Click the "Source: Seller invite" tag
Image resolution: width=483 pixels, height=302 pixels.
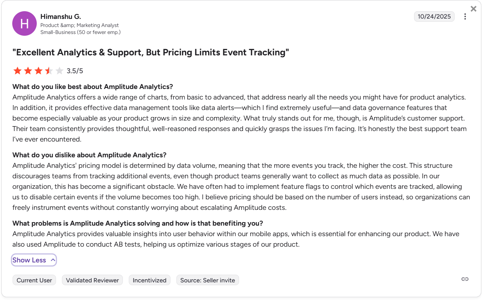208,280
